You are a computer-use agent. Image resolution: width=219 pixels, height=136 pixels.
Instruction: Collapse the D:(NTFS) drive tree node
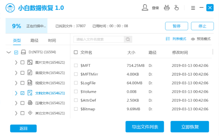(9, 53)
